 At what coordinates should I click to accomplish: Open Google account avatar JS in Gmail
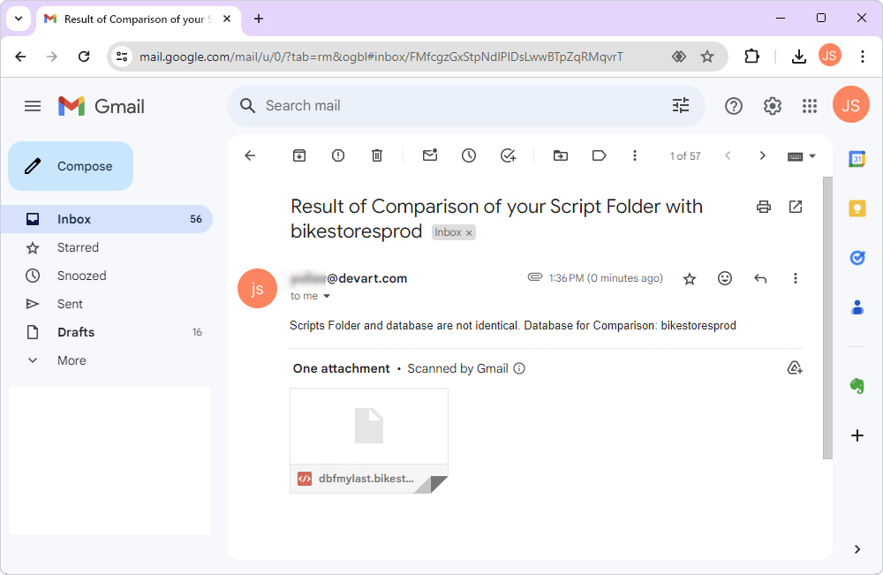(850, 105)
